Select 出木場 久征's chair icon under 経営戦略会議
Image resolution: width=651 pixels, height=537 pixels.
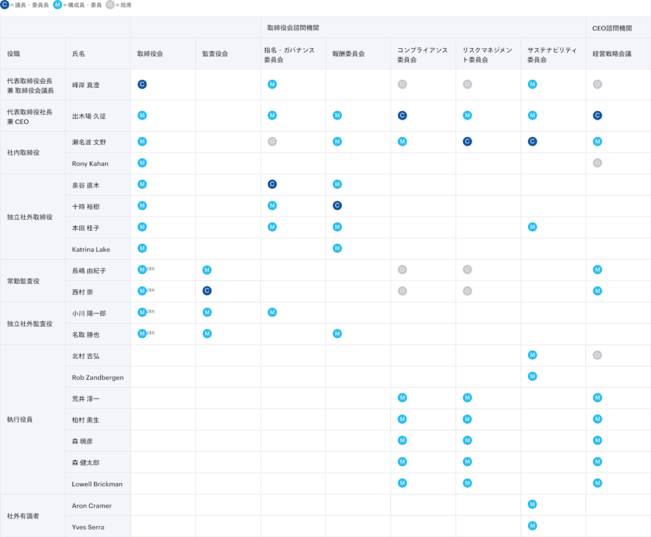click(x=597, y=116)
